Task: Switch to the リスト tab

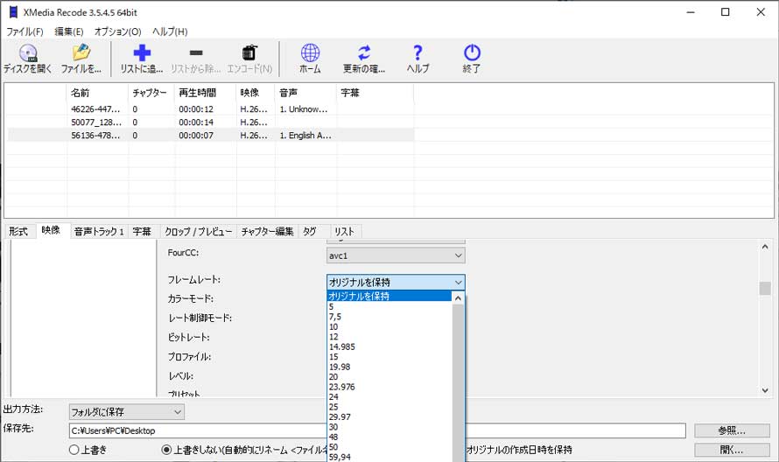Action: coord(344,231)
